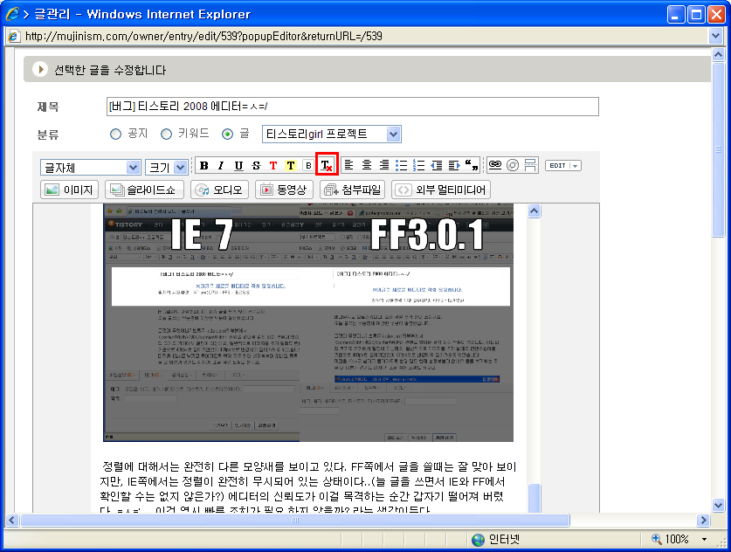Toggle strikethrough formatting
Screen dimensions: 731x552
tap(256, 165)
